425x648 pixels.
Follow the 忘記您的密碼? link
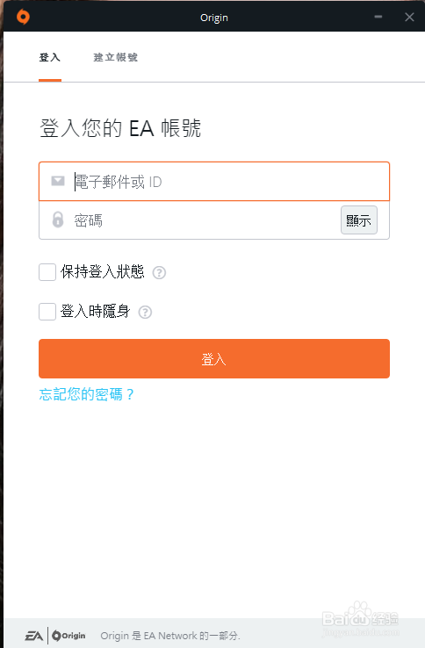click(86, 394)
